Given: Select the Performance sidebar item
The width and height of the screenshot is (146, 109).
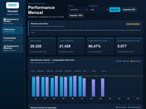Looking at the screenshot, I should tap(12, 30).
